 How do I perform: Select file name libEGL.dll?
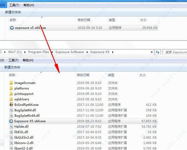[21, 132]
